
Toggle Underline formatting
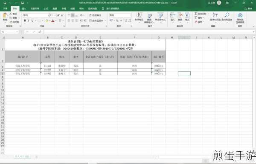click(x=32, y=21)
